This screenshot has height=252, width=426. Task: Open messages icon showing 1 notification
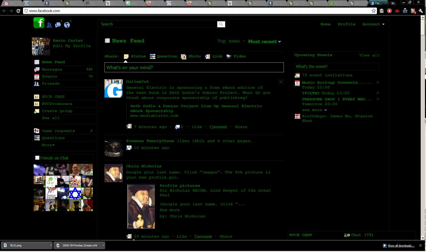point(58,25)
